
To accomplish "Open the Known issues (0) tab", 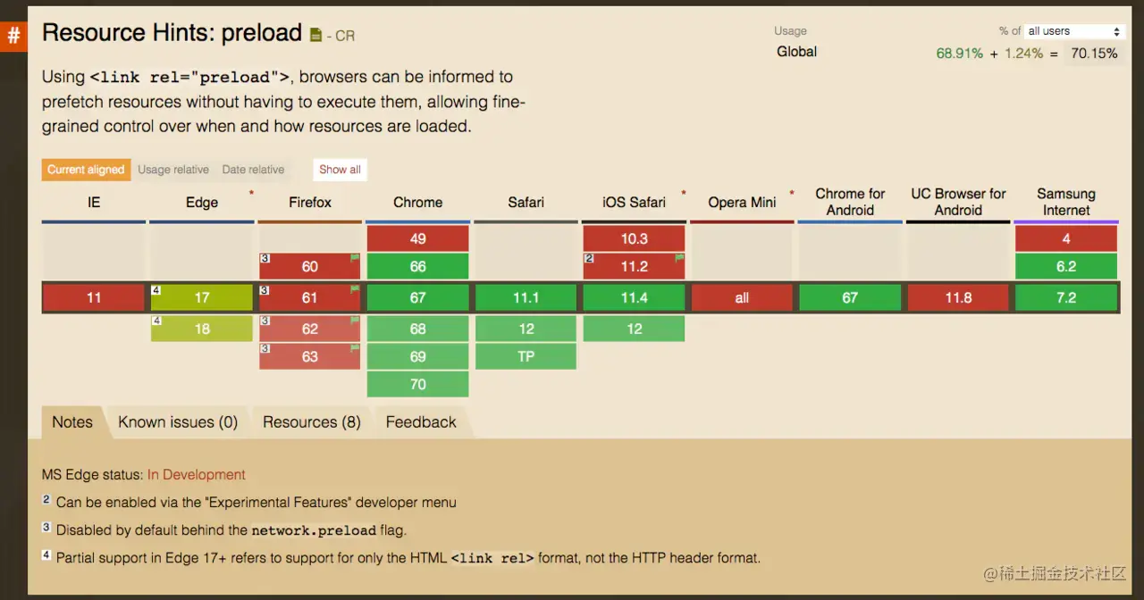I will tap(177, 422).
